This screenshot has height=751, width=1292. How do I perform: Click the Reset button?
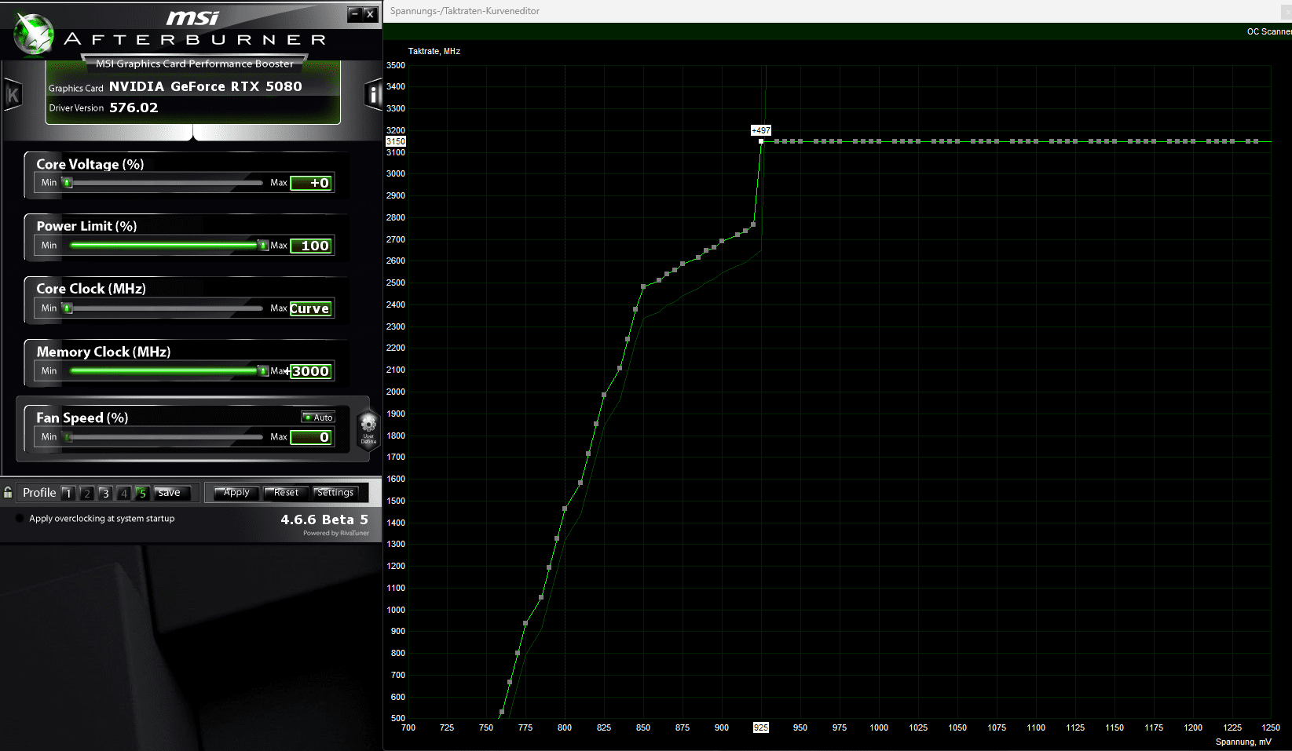[286, 493]
